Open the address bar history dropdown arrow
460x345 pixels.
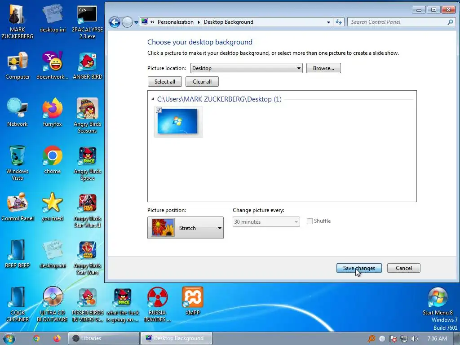(328, 22)
